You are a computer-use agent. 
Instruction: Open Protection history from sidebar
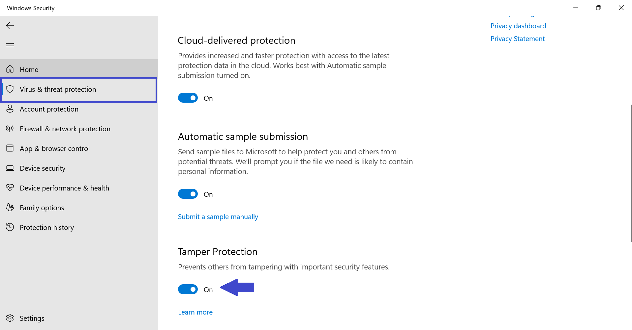point(46,227)
